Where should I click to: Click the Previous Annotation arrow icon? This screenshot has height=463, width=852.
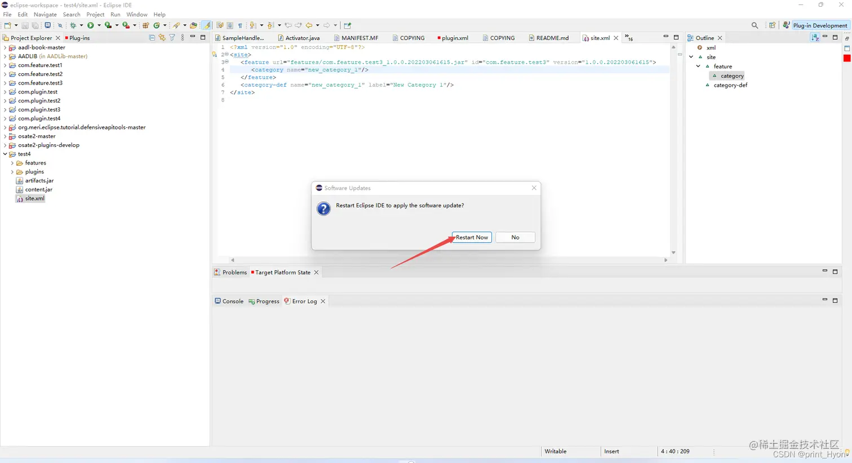pos(270,25)
